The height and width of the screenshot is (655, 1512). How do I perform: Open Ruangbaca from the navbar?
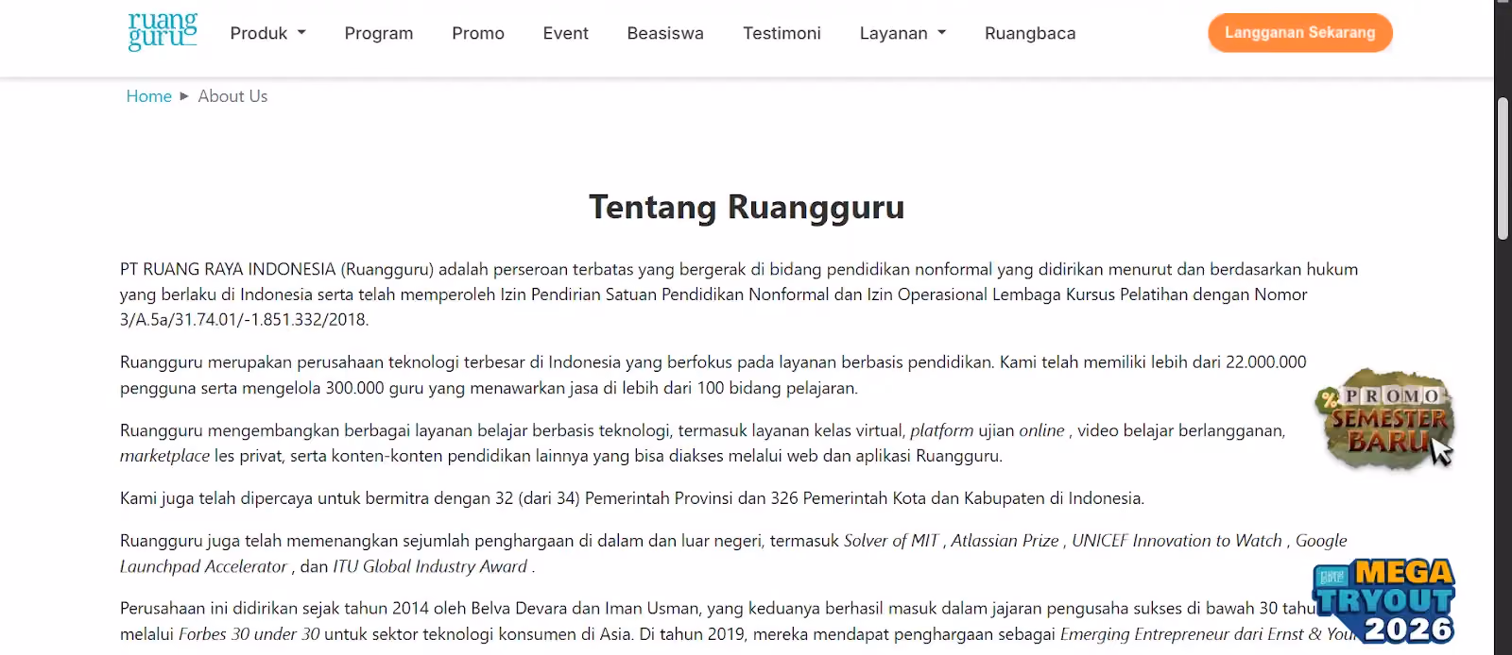(1030, 33)
